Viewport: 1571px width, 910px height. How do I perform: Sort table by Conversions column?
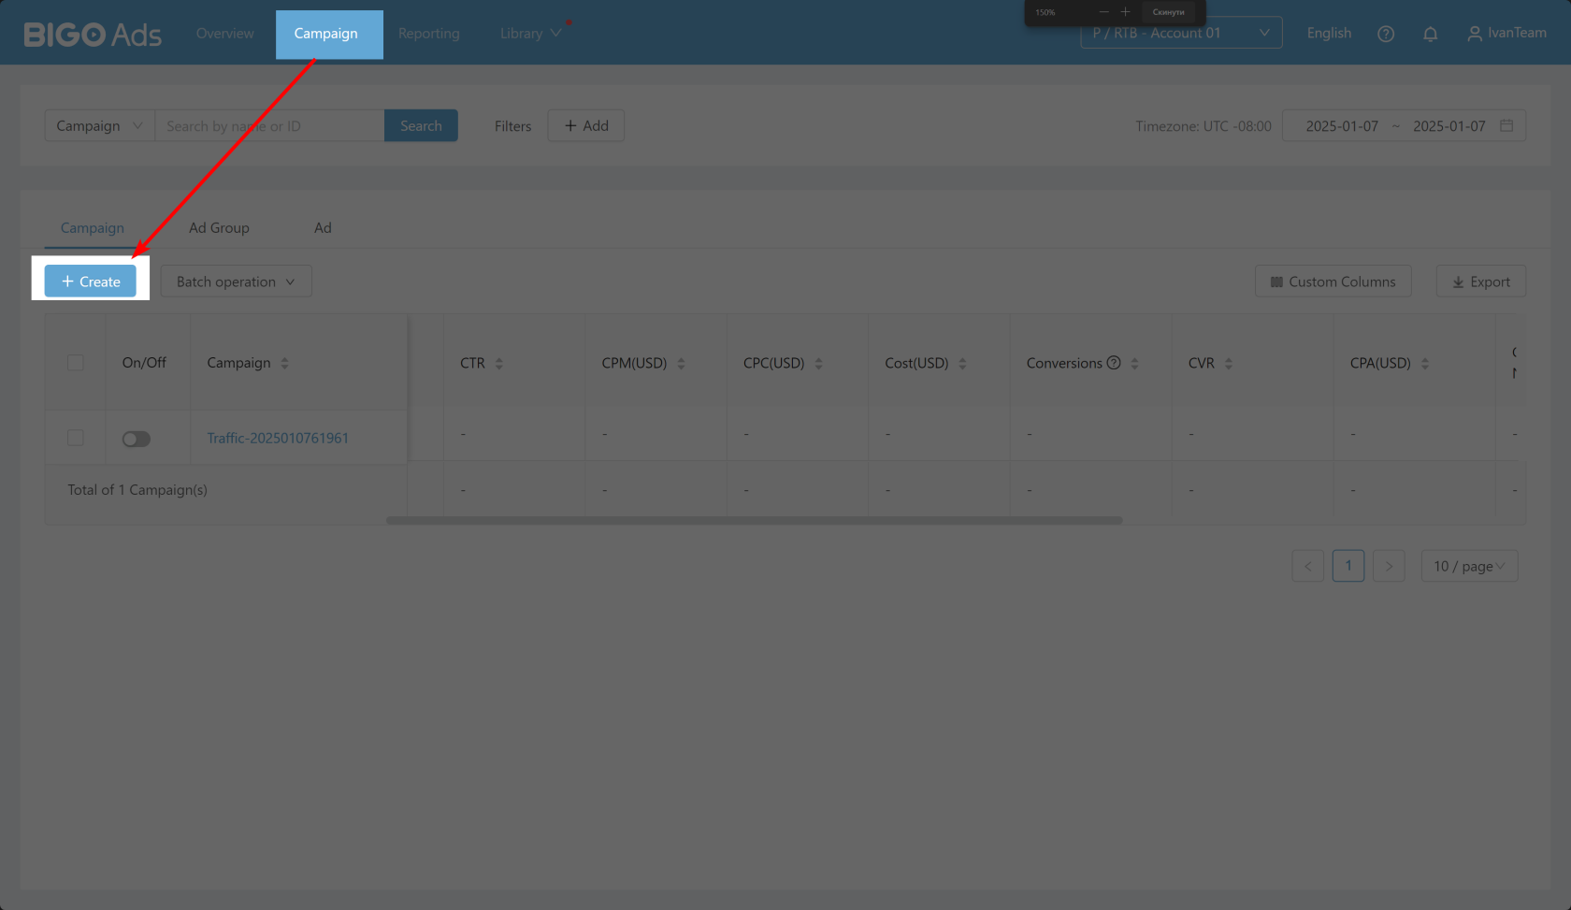[x=1134, y=363]
